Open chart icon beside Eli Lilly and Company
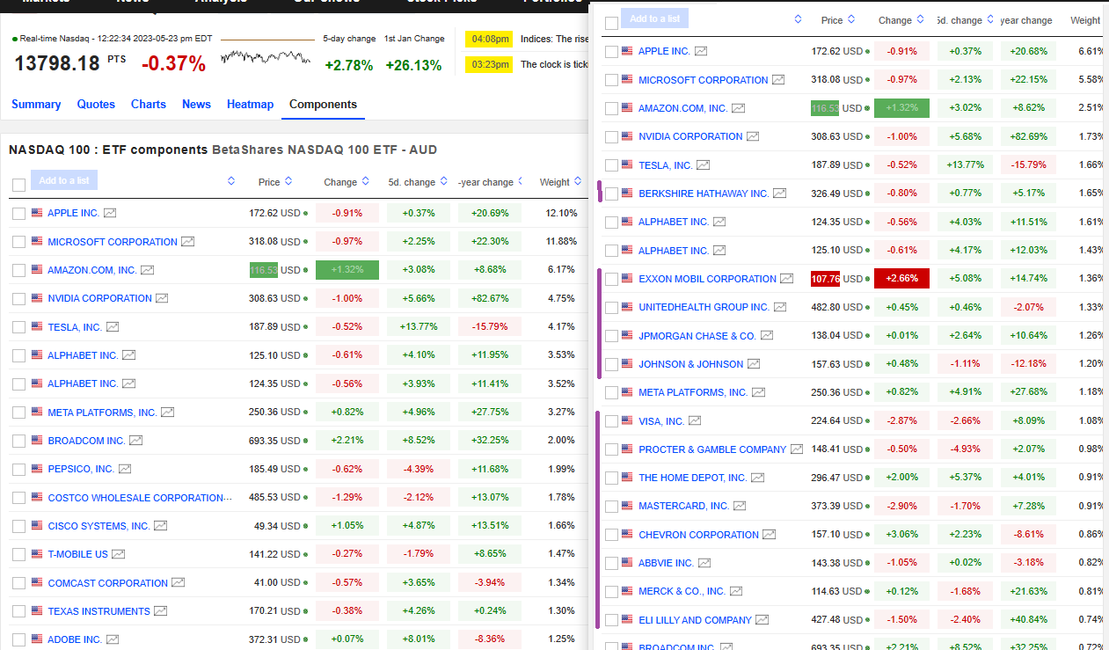Screen dimensions: 1109x650 click(762, 620)
